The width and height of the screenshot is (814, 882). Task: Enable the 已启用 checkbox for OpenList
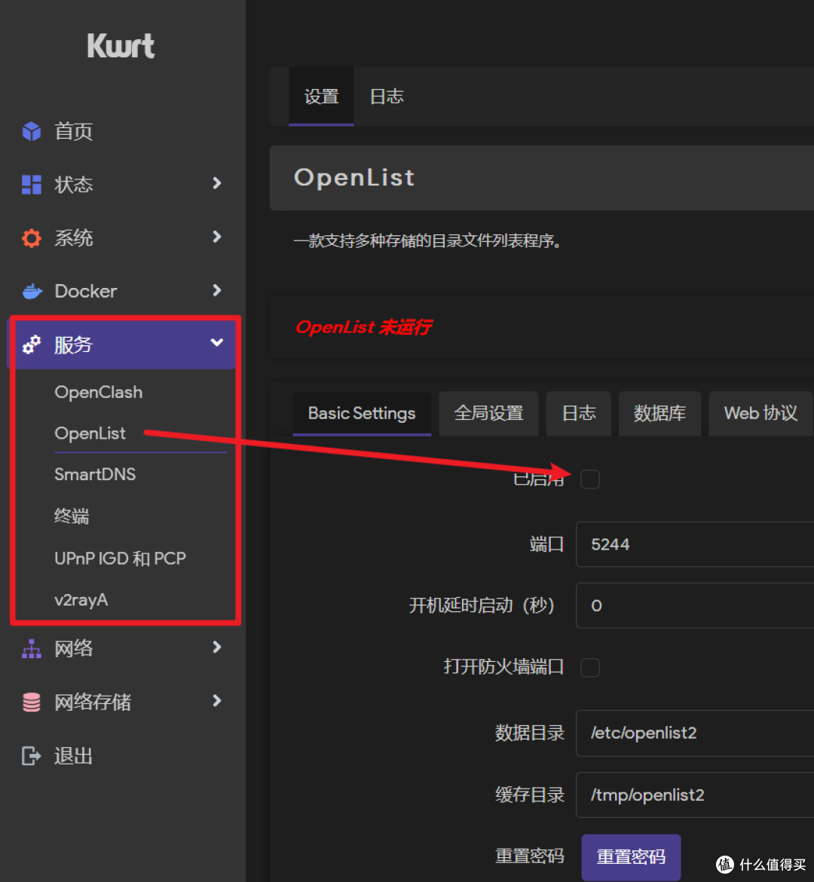590,479
